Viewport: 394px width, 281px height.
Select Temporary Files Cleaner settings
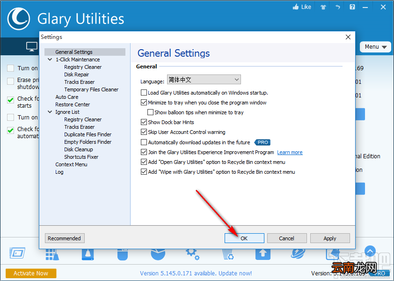click(91, 89)
